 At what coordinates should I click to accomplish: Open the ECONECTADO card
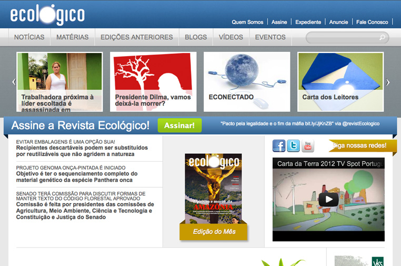point(247,82)
